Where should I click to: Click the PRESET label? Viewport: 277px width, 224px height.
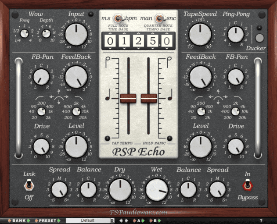[x=47, y=220]
